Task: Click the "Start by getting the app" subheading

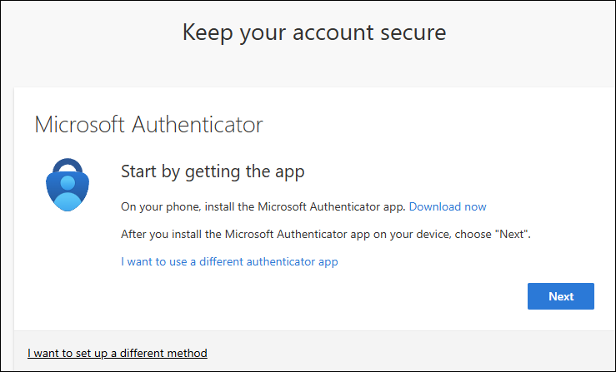Action: click(x=213, y=172)
